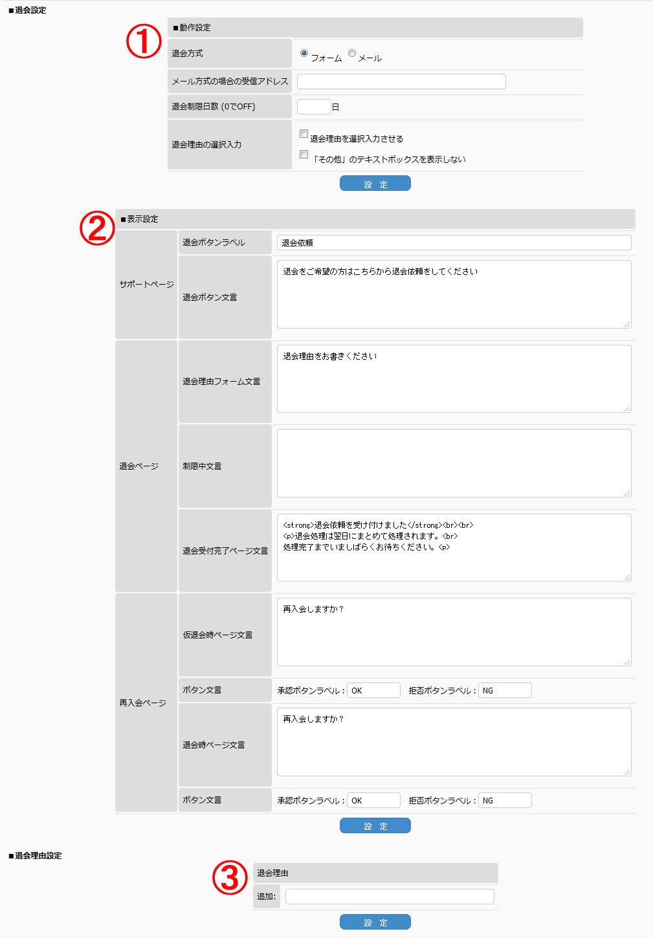Click the first 承認ボタンラベル OK field
653x938 pixels.
pos(373,690)
